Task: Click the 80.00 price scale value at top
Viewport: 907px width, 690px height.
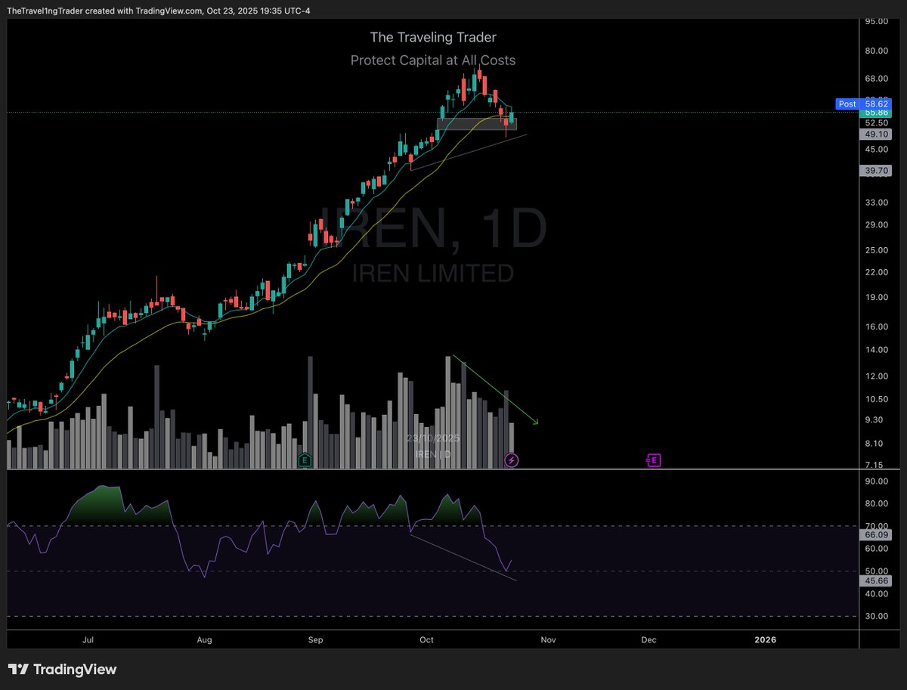Action: 876,51
